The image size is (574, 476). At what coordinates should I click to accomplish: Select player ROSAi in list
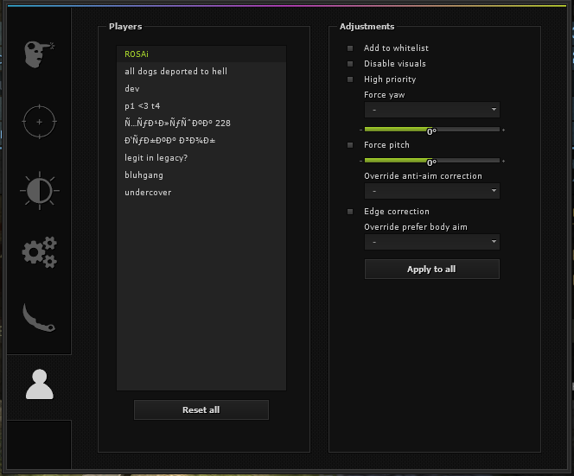pos(201,54)
